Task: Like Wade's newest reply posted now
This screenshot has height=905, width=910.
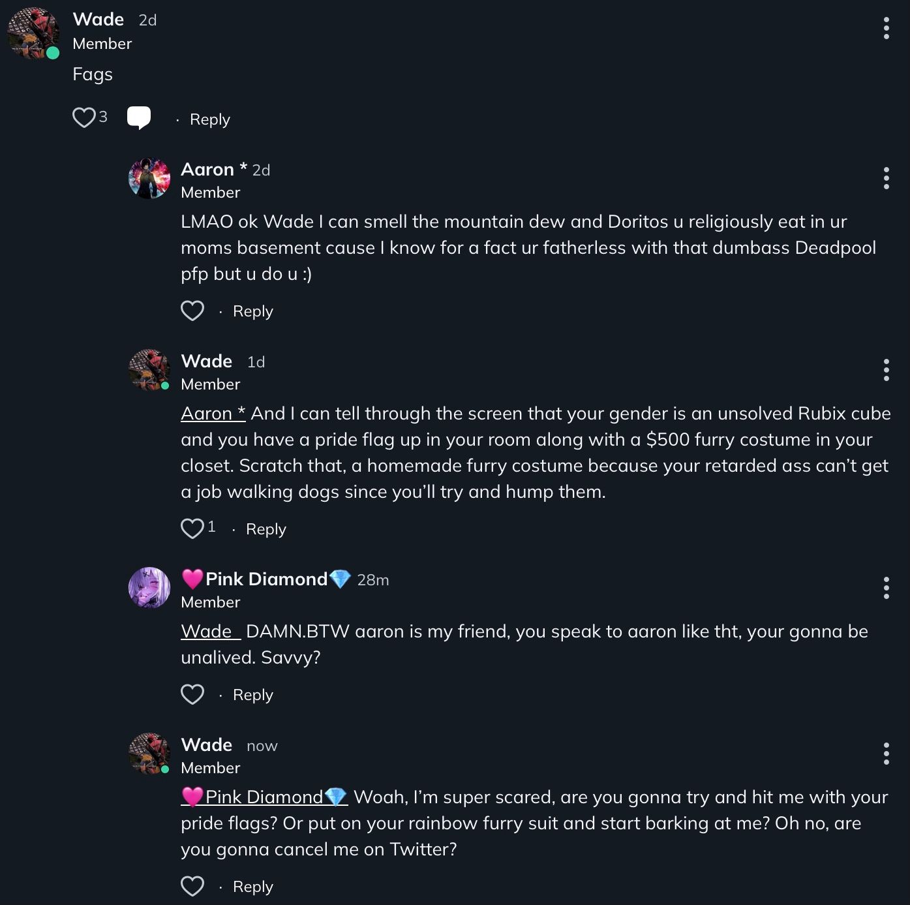Action: click(x=192, y=886)
